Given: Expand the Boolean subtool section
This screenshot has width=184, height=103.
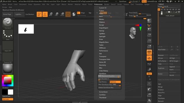Looking at the screenshot, I should click(161, 90).
